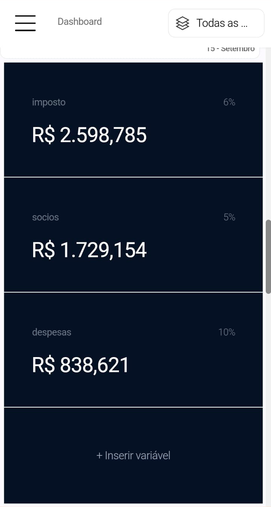Click scrollbar track below the thumb

coord(268,377)
